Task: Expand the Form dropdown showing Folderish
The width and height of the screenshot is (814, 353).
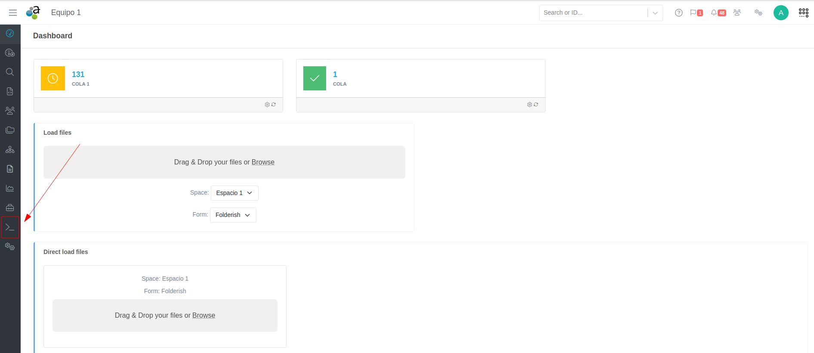Action: click(x=233, y=215)
